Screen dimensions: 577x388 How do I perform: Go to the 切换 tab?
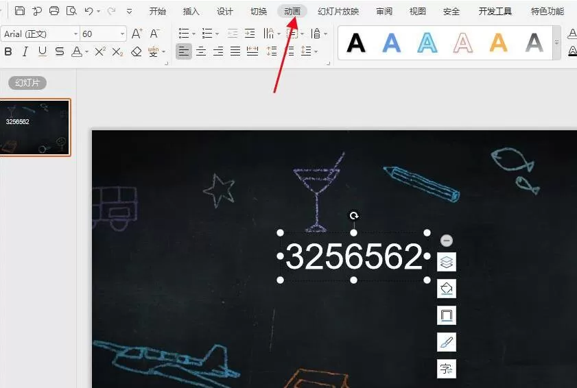pos(259,12)
